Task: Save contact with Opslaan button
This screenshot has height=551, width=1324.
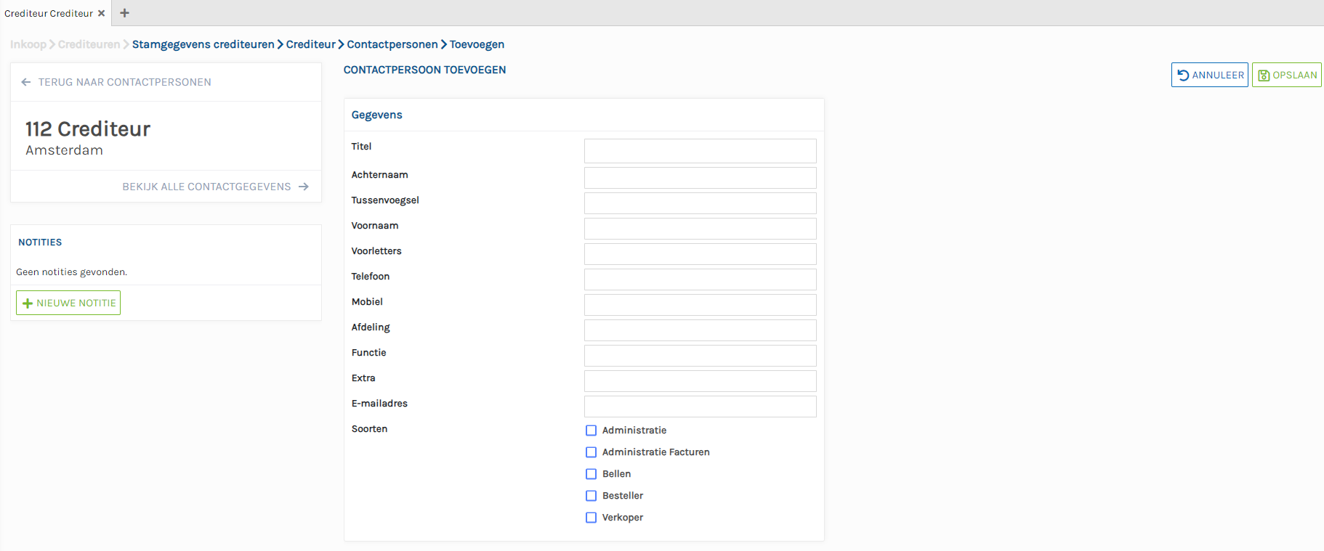Action: [1286, 75]
